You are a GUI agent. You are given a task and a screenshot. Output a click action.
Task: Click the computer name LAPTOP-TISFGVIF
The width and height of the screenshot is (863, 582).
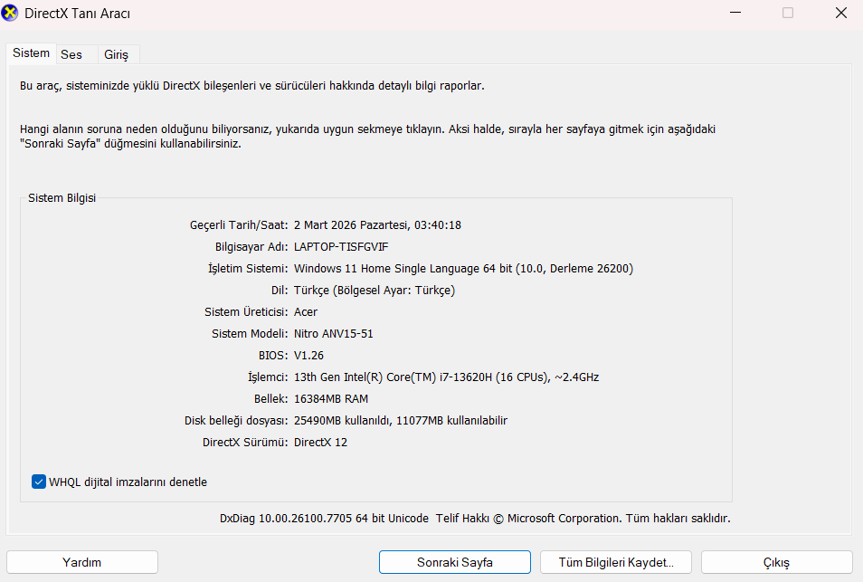(x=341, y=246)
